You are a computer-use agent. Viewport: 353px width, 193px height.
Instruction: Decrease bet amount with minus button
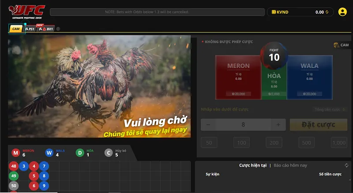point(208,125)
